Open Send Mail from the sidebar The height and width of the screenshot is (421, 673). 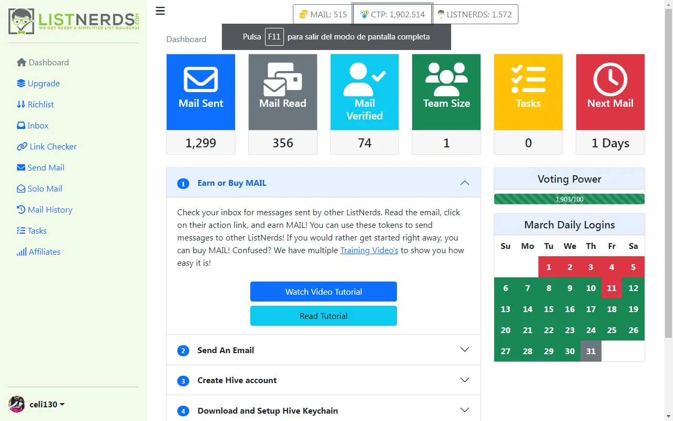(x=40, y=167)
